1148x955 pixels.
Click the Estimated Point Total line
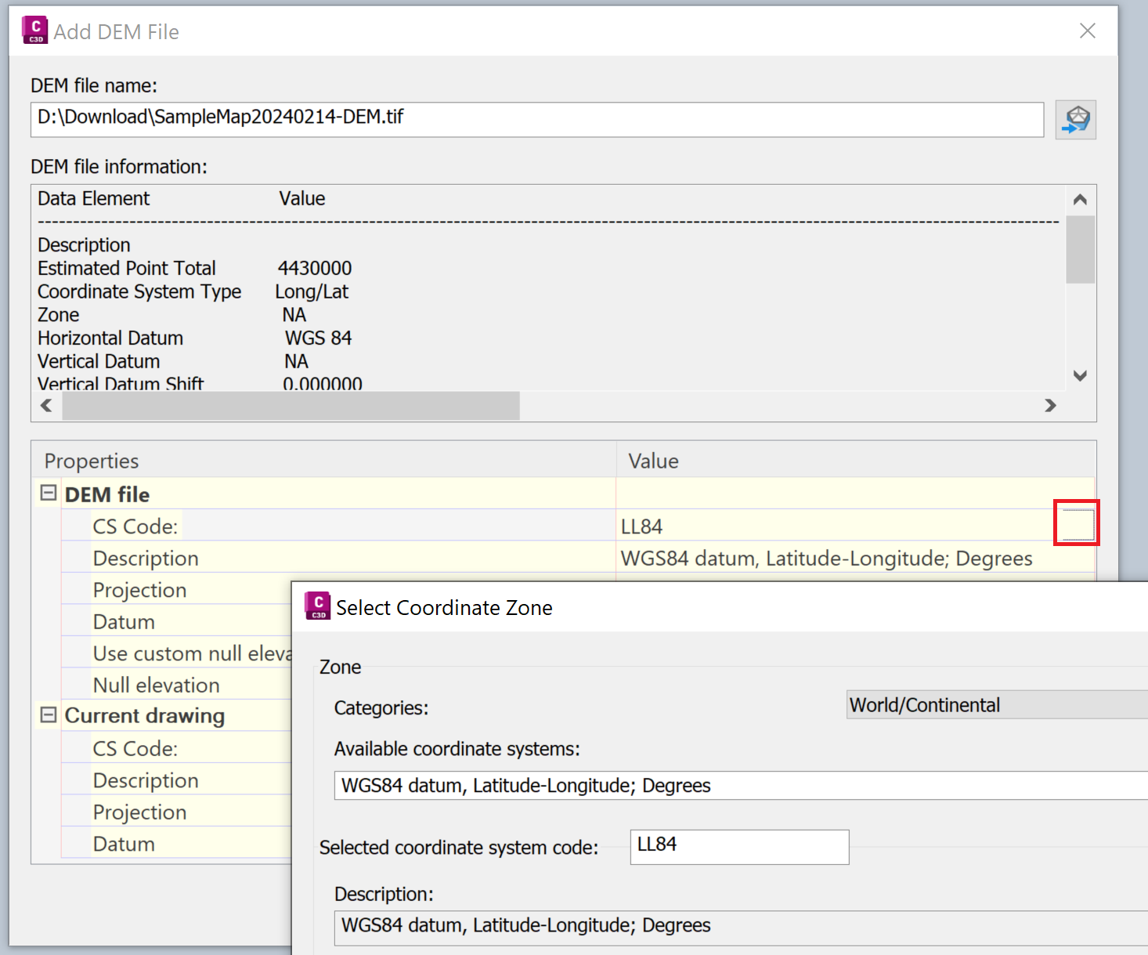click(195, 268)
